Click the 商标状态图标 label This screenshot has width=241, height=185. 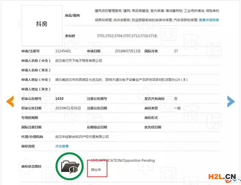[31, 166]
